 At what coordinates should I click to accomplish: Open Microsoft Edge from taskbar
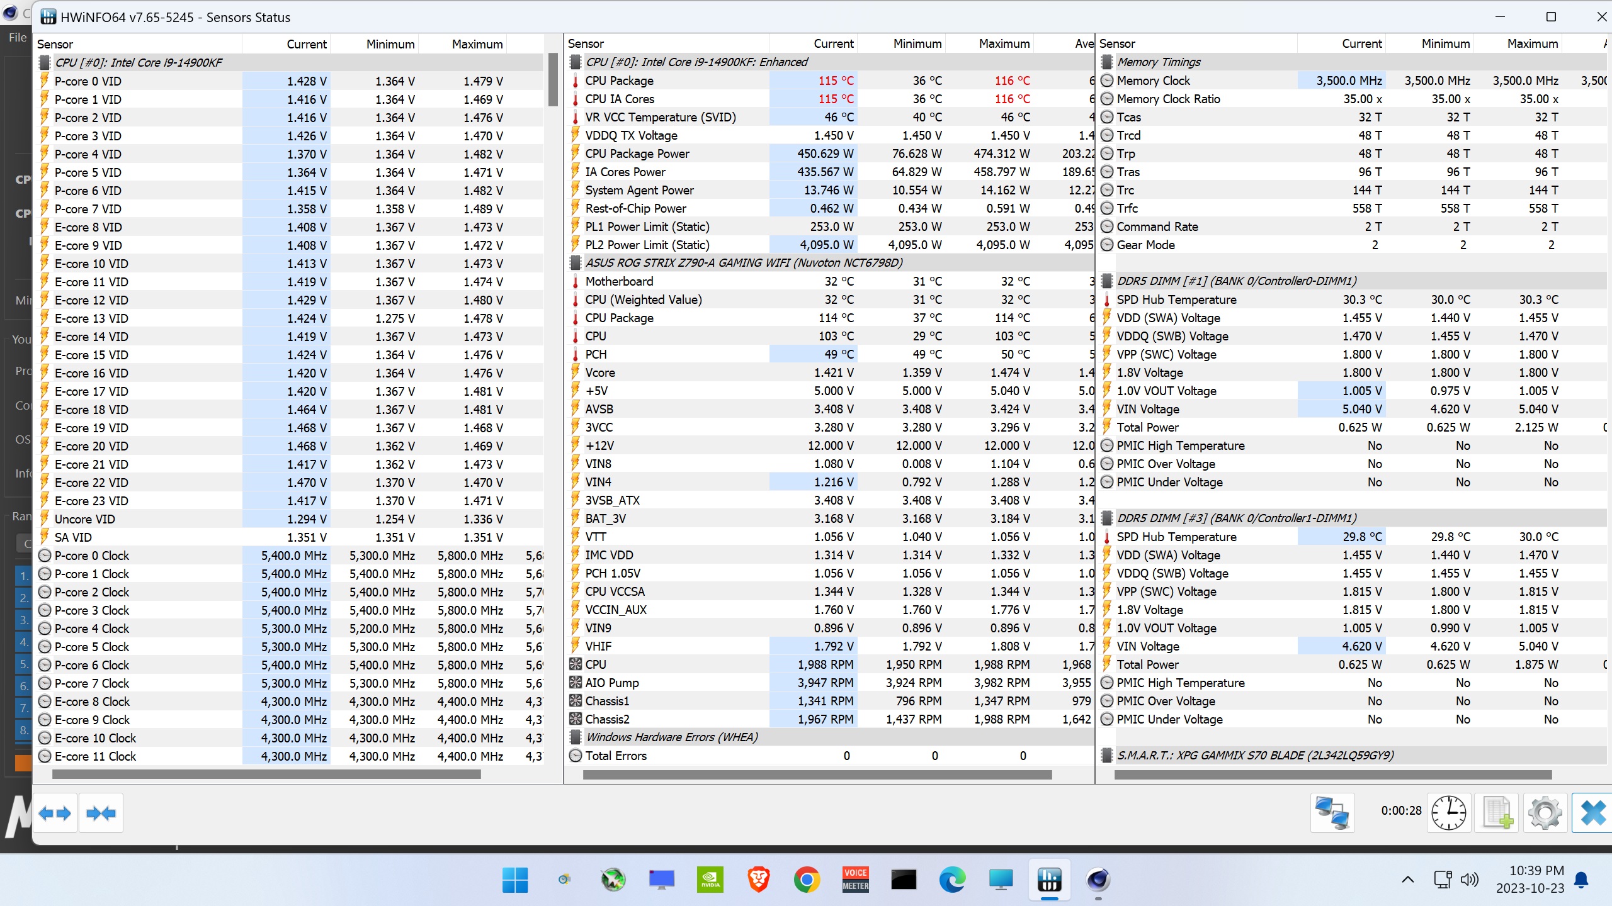click(952, 880)
